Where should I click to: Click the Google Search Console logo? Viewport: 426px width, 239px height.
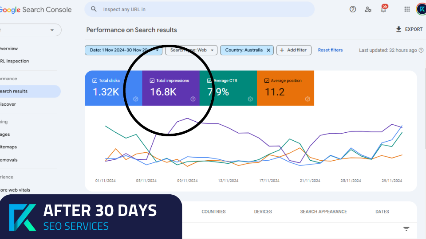pos(35,10)
